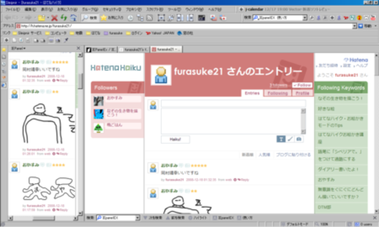Open the ログイン links folder

point(134,33)
